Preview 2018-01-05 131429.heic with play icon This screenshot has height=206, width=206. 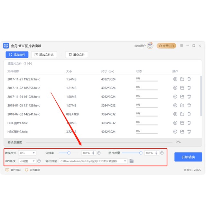[x=175, y=105]
